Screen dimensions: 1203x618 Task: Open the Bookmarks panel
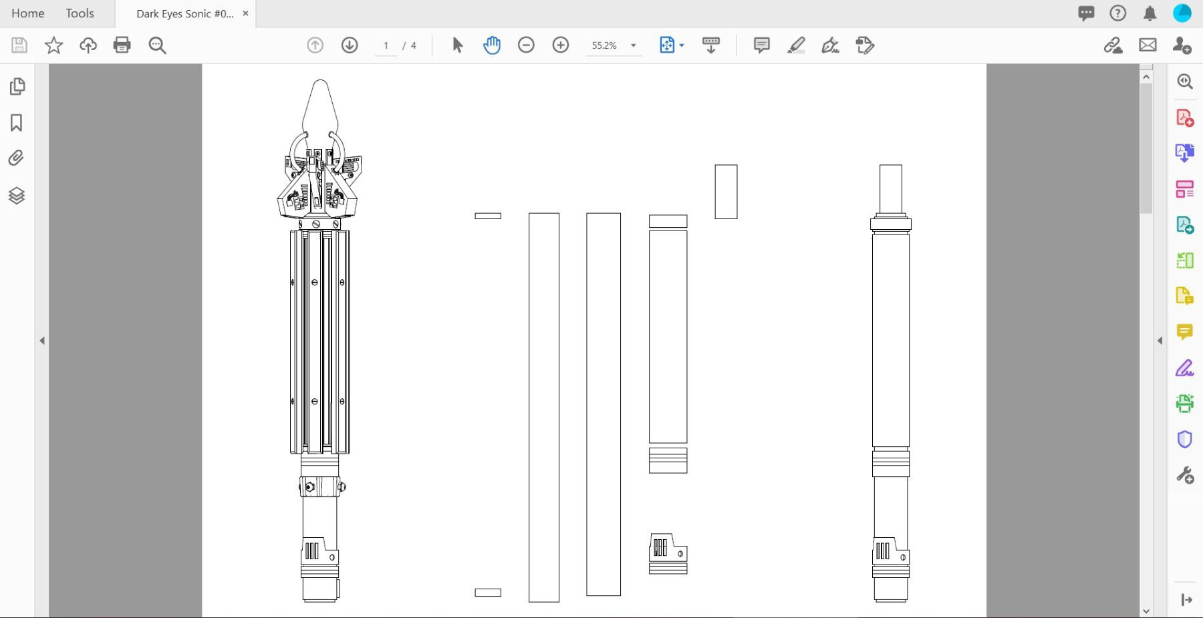click(x=17, y=123)
